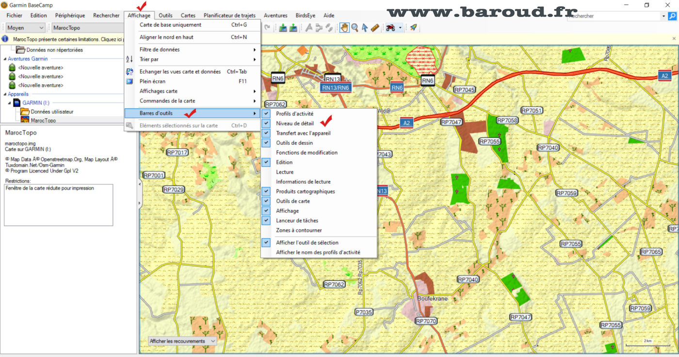Click the Données non répertoriées folder icon

pos(20,49)
